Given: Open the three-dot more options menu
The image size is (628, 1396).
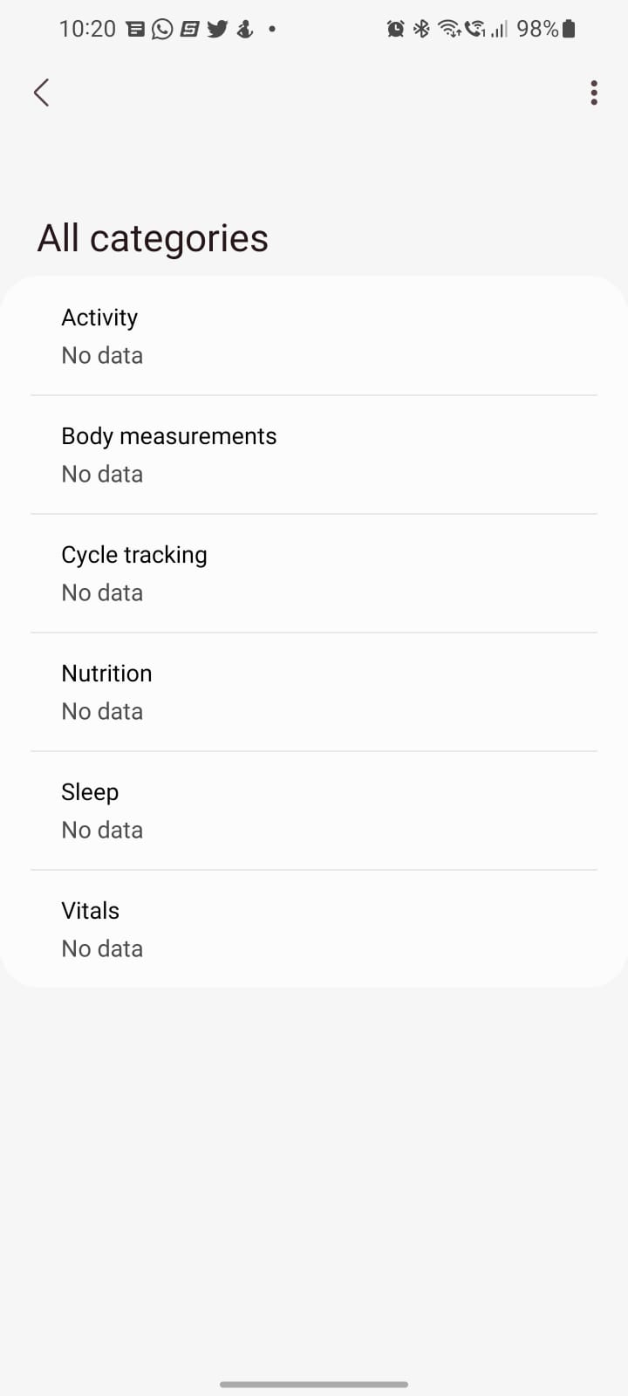Looking at the screenshot, I should tap(594, 92).
